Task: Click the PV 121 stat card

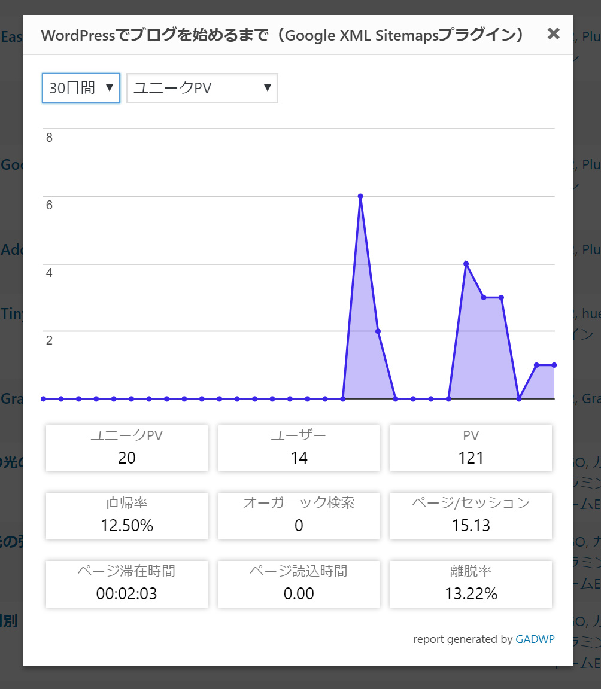Action: pos(471,448)
